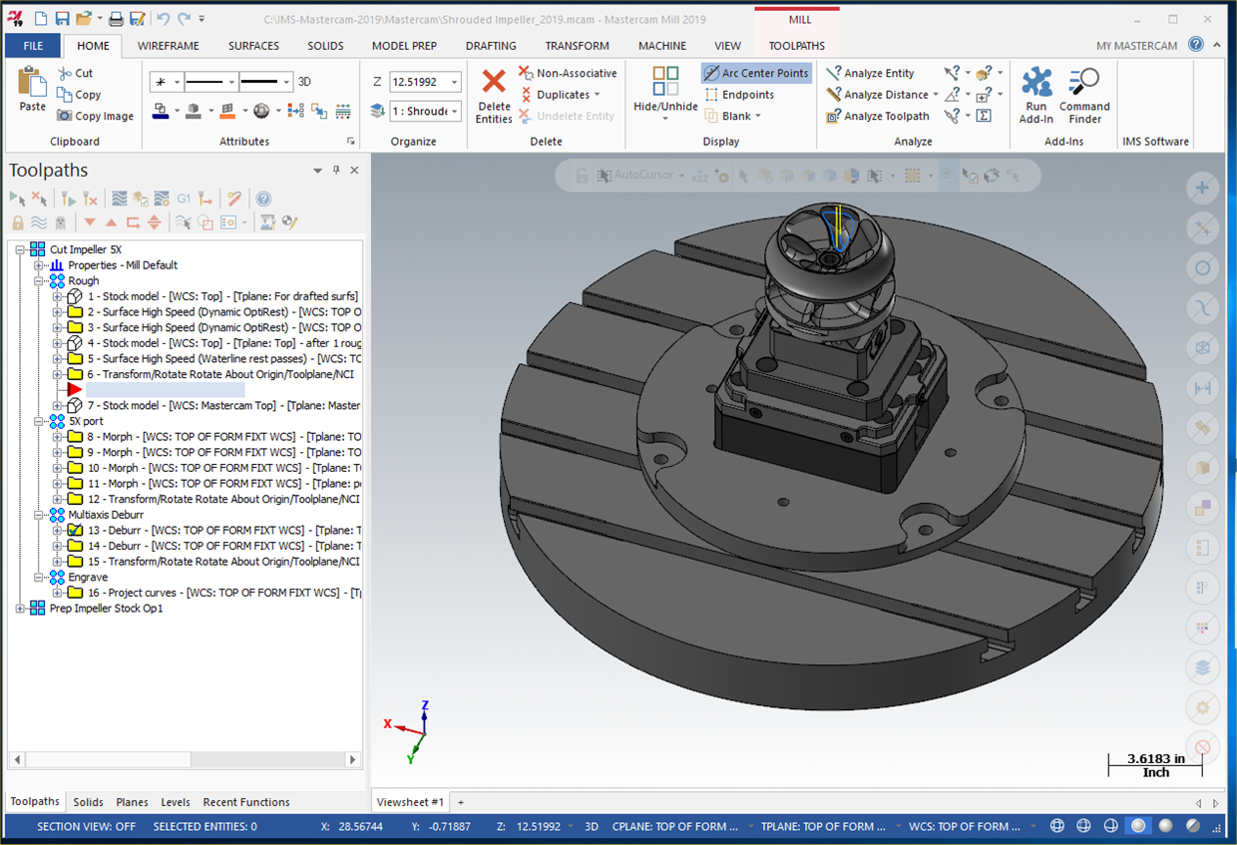
Task: Toggle the pin on the Toolpaths panel
Action: tap(336, 171)
